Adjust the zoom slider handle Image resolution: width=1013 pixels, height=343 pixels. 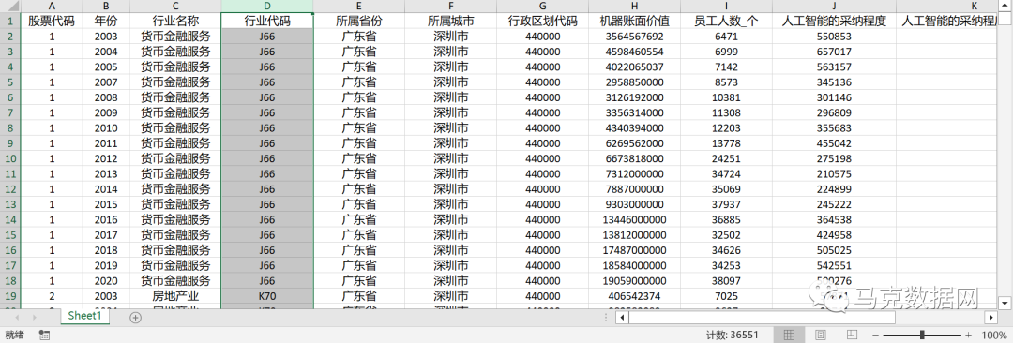click(922, 335)
